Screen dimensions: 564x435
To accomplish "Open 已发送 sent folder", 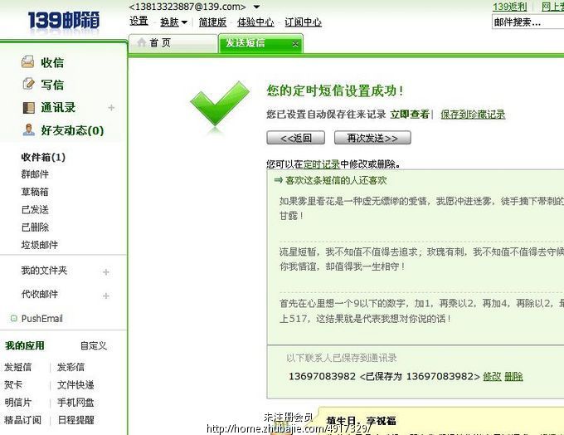I will tap(35, 209).
